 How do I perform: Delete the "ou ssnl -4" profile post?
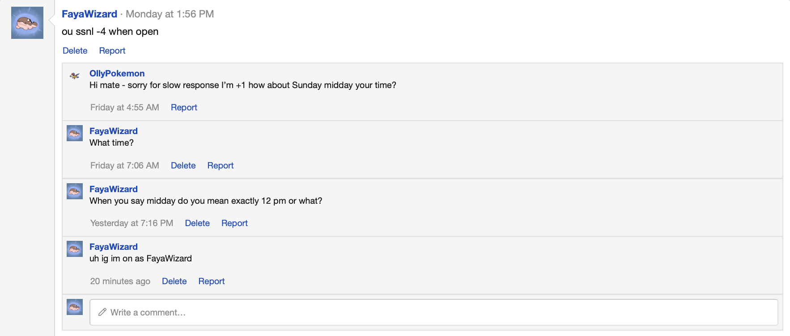(x=75, y=50)
